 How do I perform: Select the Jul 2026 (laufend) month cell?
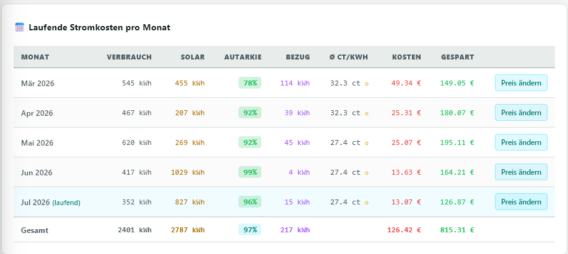point(51,202)
